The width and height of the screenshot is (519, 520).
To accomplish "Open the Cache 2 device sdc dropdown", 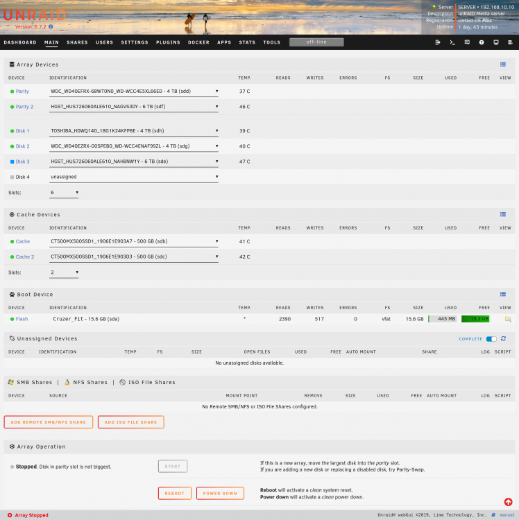I will 134,257.
